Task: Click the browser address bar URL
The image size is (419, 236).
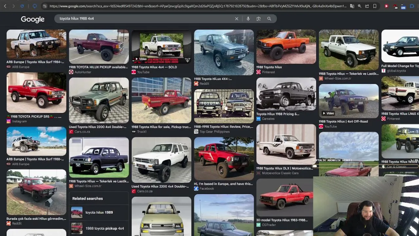Action: click(198, 6)
